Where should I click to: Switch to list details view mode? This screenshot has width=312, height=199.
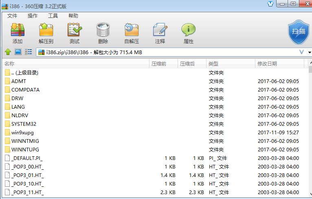pyautogui.click(x=29, y=52)
